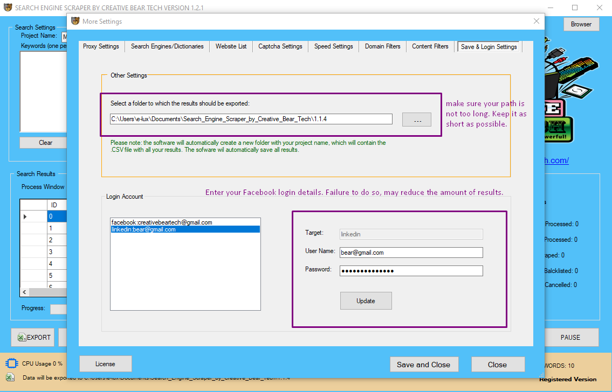Click the Update button
The width and height of the screenshot is (612, 392).
(366, 301)
